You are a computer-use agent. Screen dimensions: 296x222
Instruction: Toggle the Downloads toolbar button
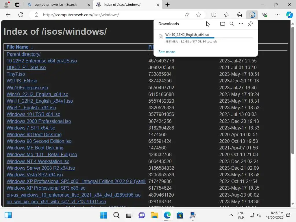[x=252, y=15]
